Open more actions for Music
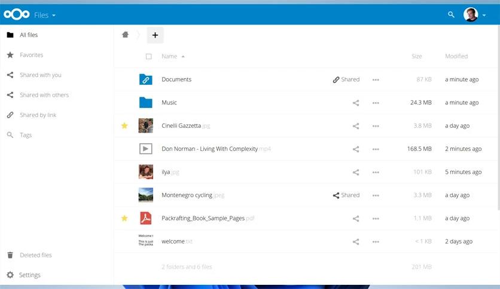The image size is (500, 289). 376,103
